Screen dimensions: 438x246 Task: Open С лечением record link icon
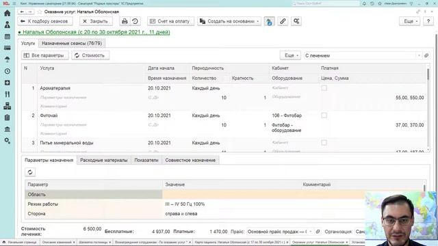[426, 55]
